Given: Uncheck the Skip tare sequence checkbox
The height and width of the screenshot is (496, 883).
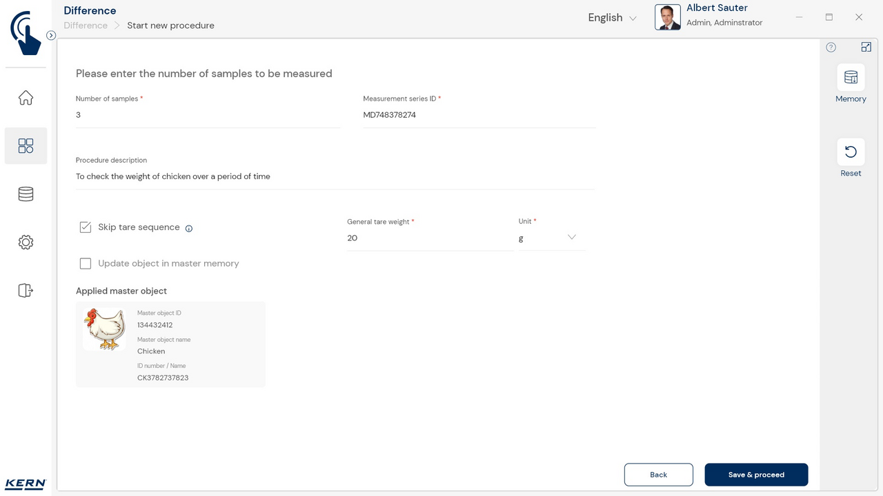Looking at the screenshot, I should pyautogui.click(x=86, y=227).
